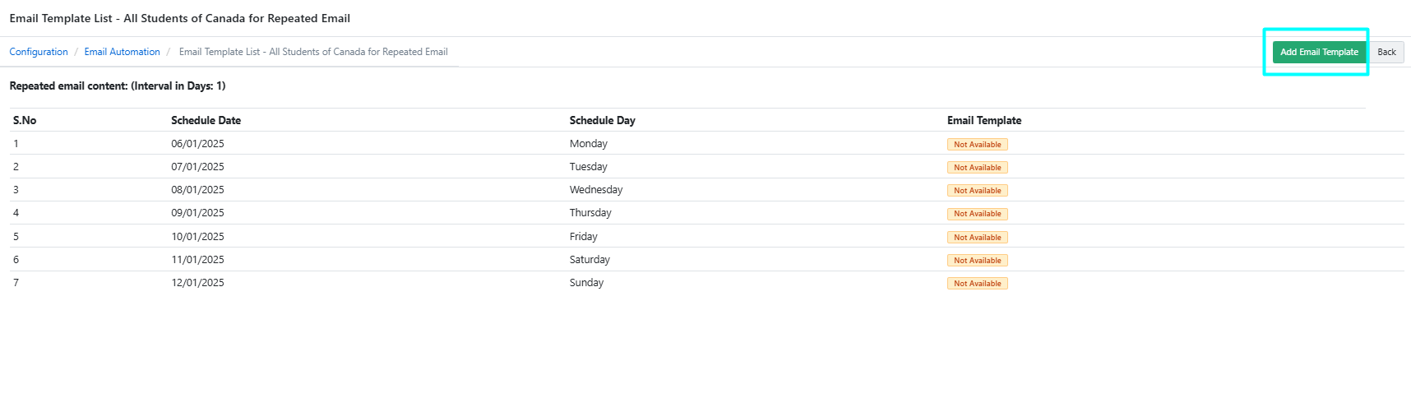Click the Schedule Date column header
Screen dimensions: 1411x412
206,120
